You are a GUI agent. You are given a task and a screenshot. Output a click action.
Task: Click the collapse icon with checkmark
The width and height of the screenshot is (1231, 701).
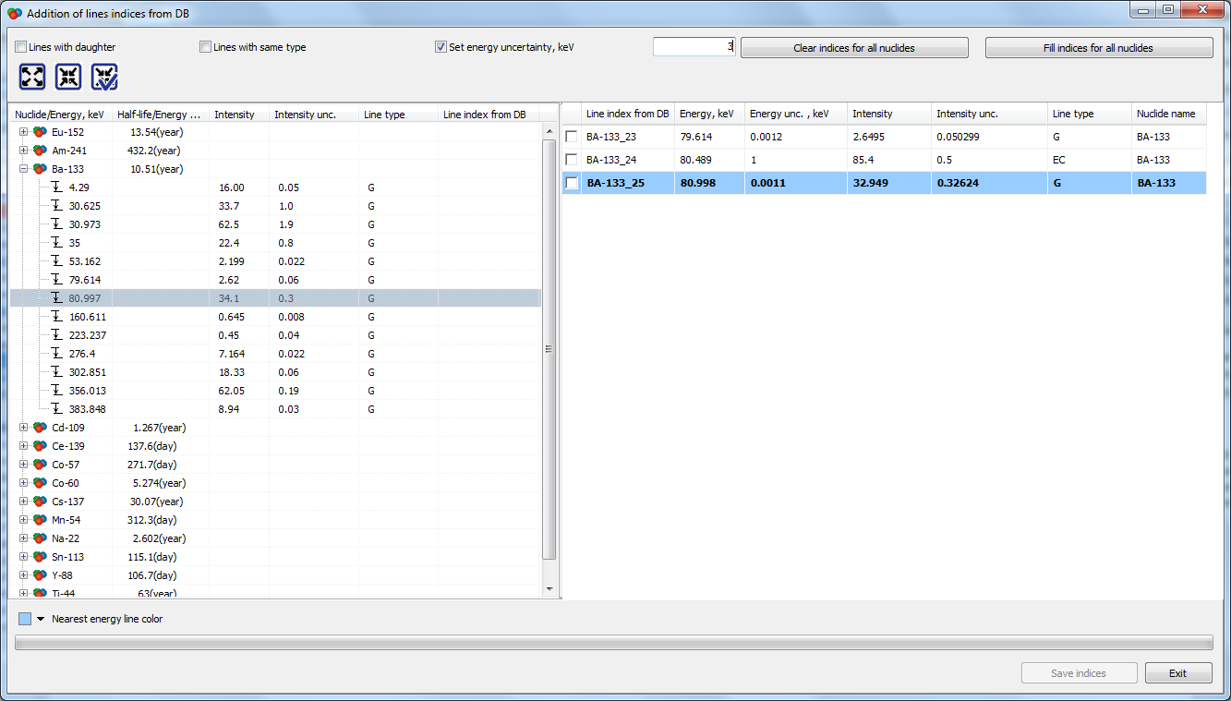pyautogui.click(x=104, y=78)
